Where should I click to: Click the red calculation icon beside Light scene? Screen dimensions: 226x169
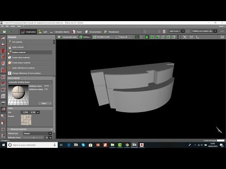click(164, 31)
